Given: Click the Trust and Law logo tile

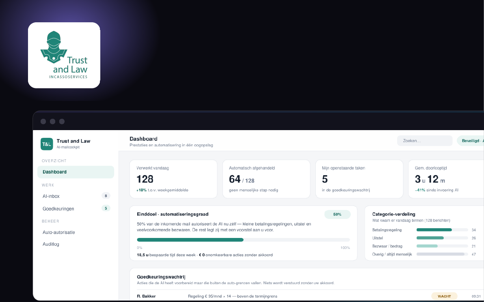Looking at the screenshot, I should pyautogui.click(x=64, y=55).
